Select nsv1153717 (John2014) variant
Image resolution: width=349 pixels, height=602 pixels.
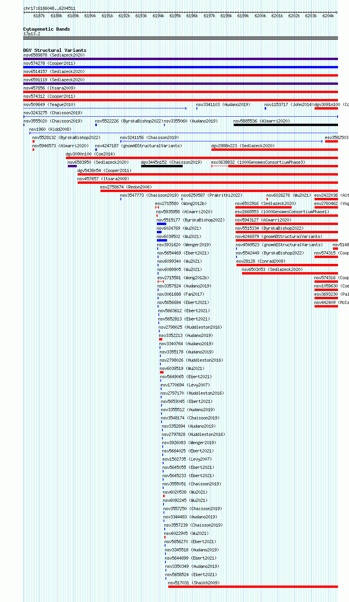(289, 105)
